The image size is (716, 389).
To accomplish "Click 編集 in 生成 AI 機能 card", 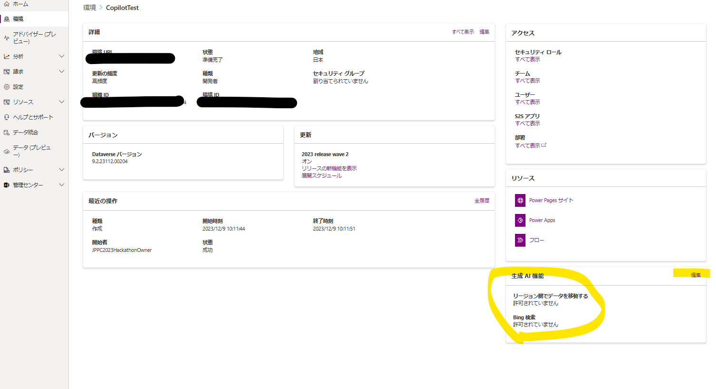I will pos(696,275).
